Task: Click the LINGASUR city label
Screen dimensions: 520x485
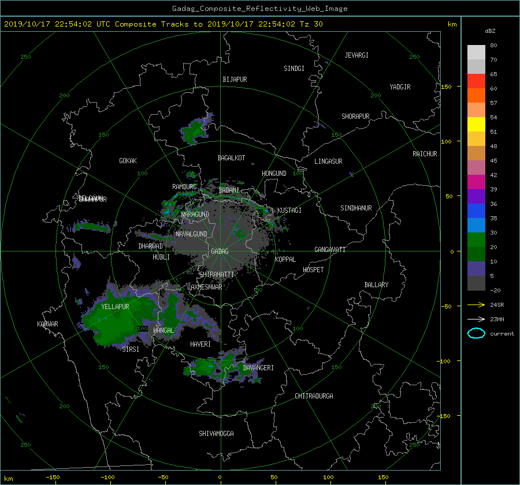Action: pos(328,161)
